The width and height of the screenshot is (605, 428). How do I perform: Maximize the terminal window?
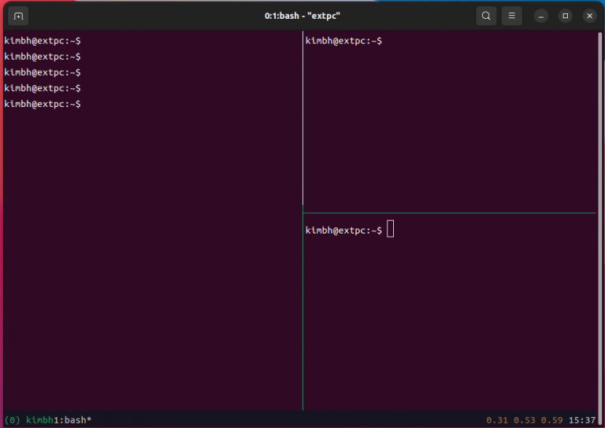565,16
